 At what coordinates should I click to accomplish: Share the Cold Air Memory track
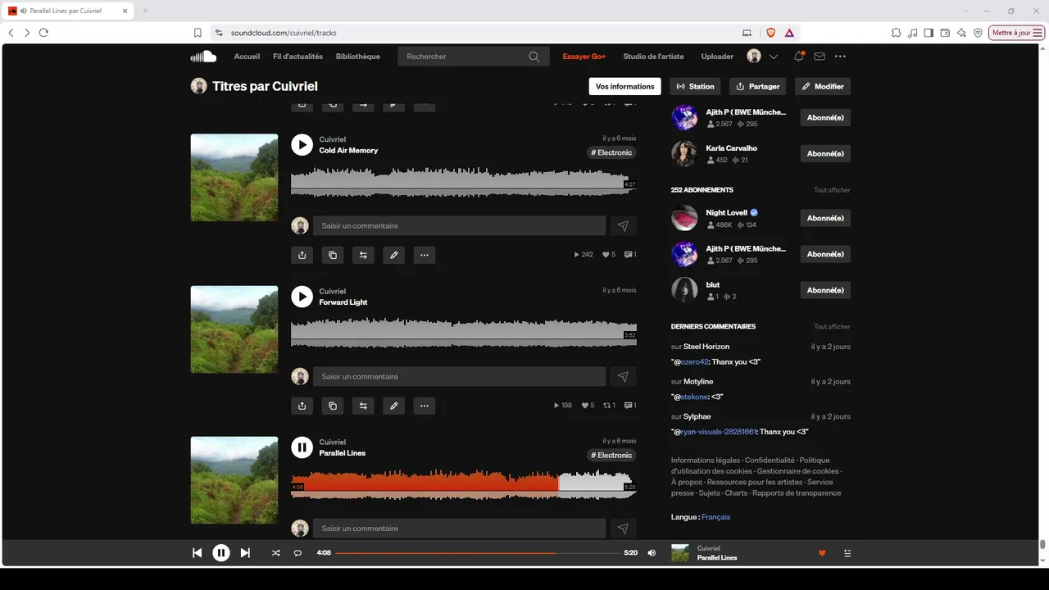(x=302, y=255)
